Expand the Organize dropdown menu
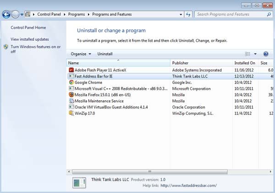 click(81, 54)
